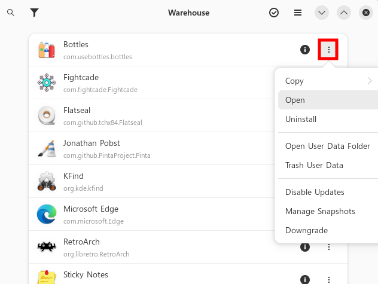Screen dimensions: 378x284
Task: Choose Disable Updates
Action: [x=328, y=192]
